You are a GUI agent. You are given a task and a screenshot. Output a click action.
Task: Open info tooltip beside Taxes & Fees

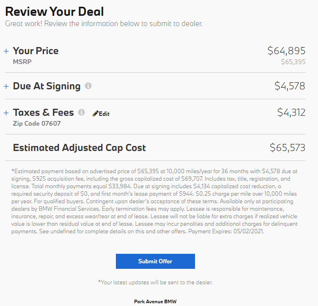click(81, 112)
